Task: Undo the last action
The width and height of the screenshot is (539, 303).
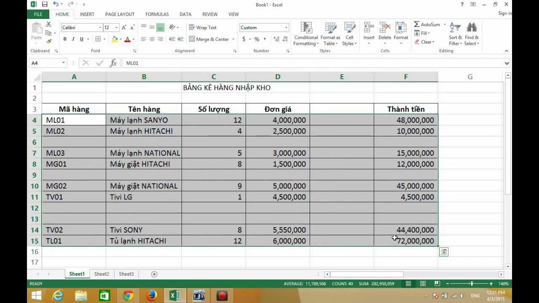Action: (56, 4)
